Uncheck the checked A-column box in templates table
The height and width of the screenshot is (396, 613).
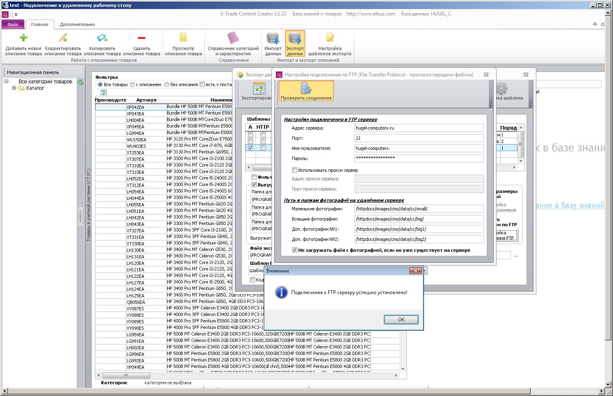251,148
